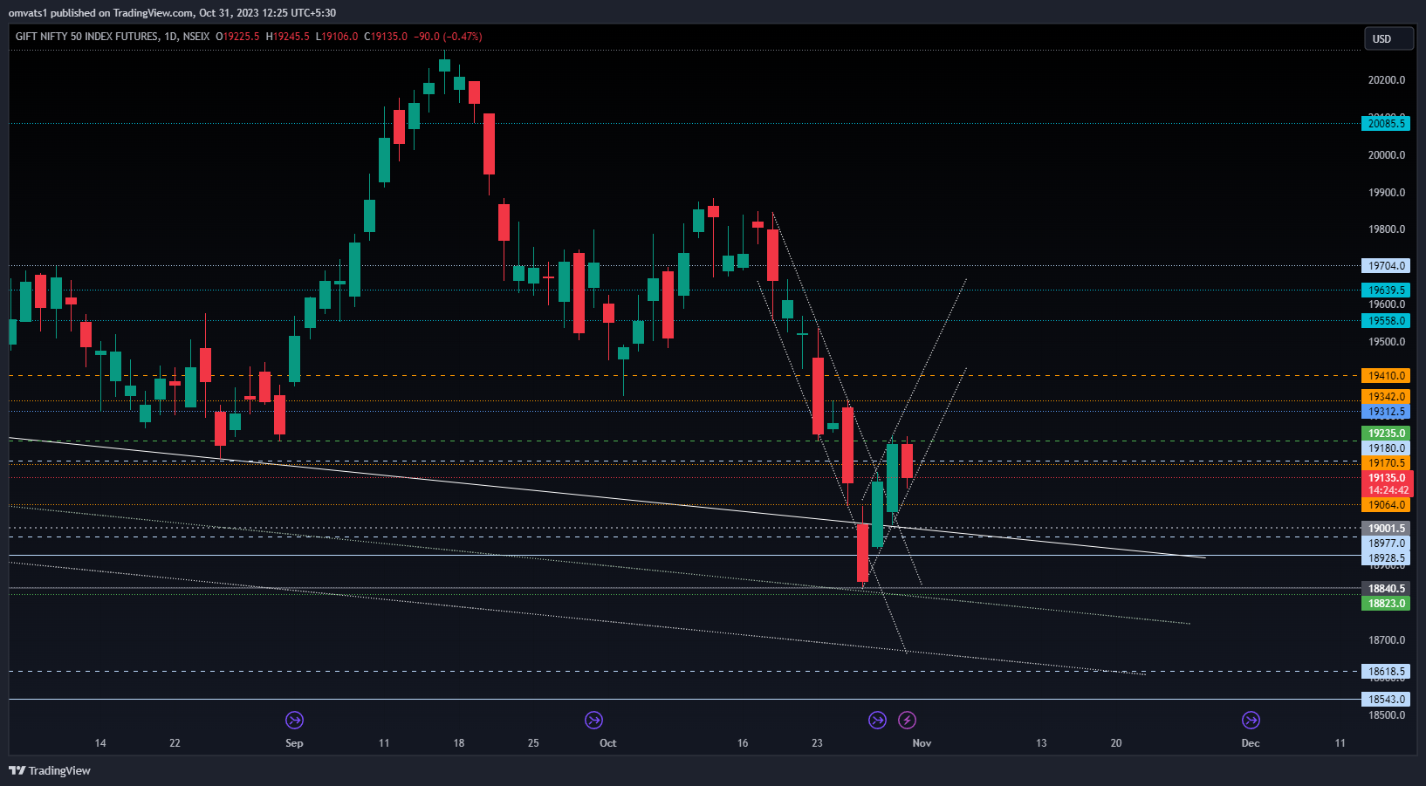Click the 25 date label on time axis
The image size is (1426, 786).
click(533, 743)
